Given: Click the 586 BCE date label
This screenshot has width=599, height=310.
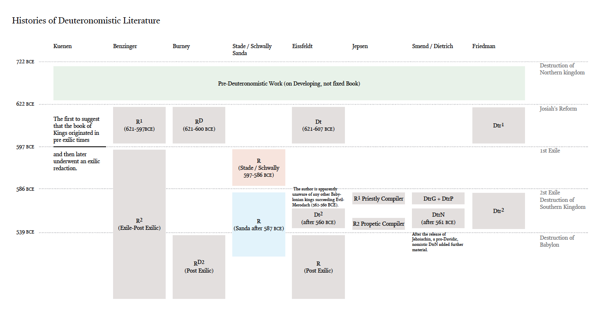Looking at the screenshot, I should pyautogui.click(x=25, y=189).
